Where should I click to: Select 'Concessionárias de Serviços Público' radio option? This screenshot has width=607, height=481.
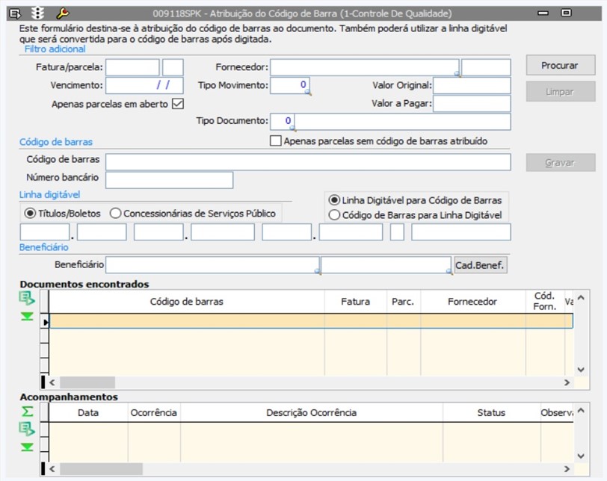116,214
